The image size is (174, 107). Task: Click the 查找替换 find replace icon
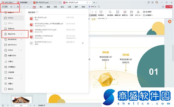(110, 13)
